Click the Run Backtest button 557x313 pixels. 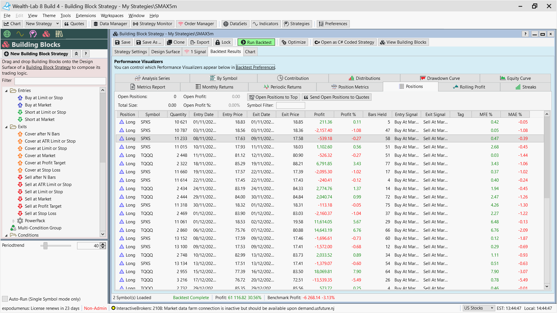coord(256,42)
